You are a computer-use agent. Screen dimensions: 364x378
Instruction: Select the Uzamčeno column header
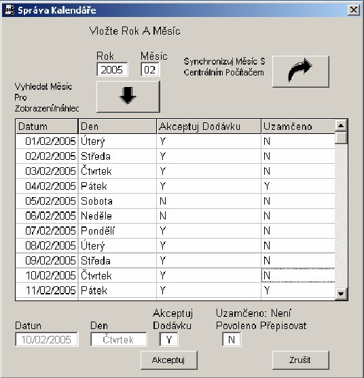click(x=298, y=126)
